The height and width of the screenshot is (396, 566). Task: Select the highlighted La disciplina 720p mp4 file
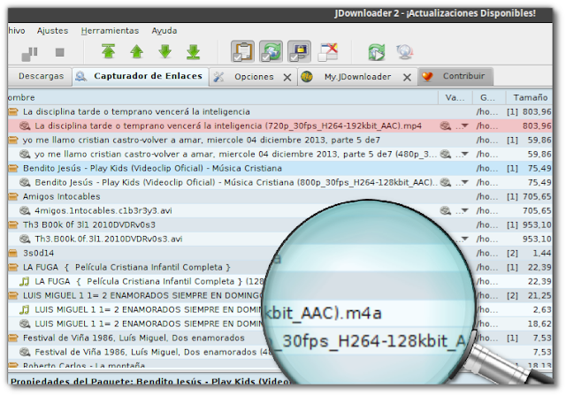pos(280,126)
